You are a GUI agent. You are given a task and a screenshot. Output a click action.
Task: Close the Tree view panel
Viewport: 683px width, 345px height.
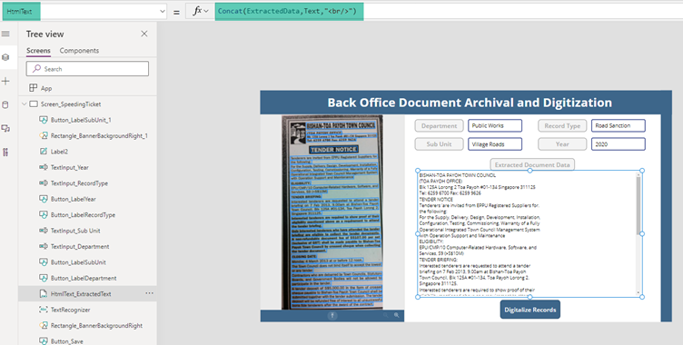click(x=144, y=34)
